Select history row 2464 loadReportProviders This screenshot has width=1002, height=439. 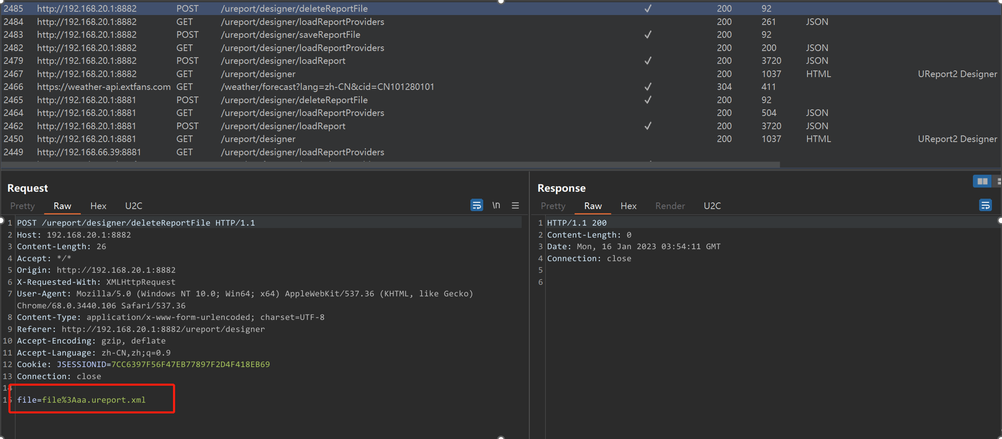pos(501,113)
